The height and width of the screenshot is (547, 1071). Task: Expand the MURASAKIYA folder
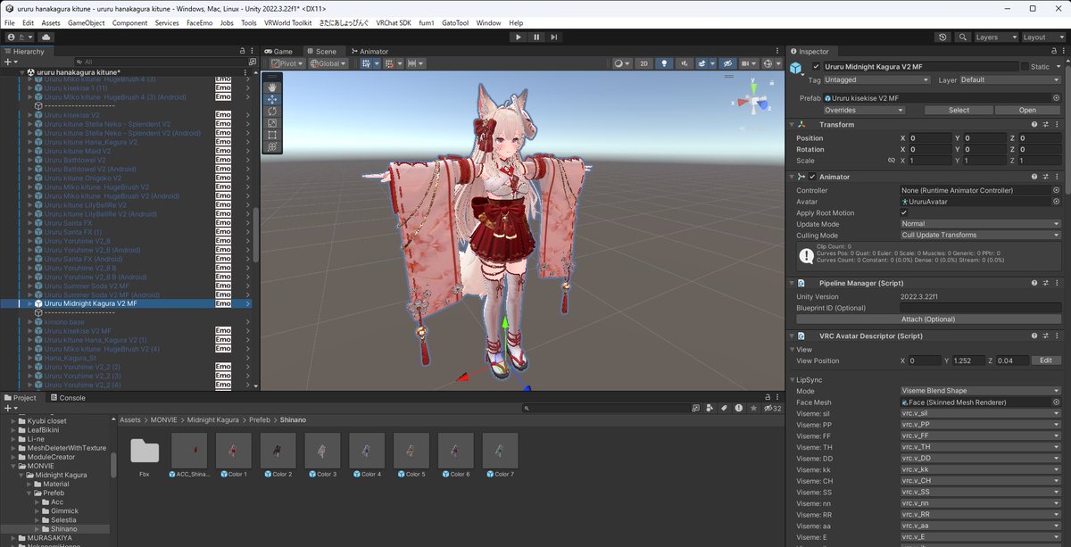(12, 539)
